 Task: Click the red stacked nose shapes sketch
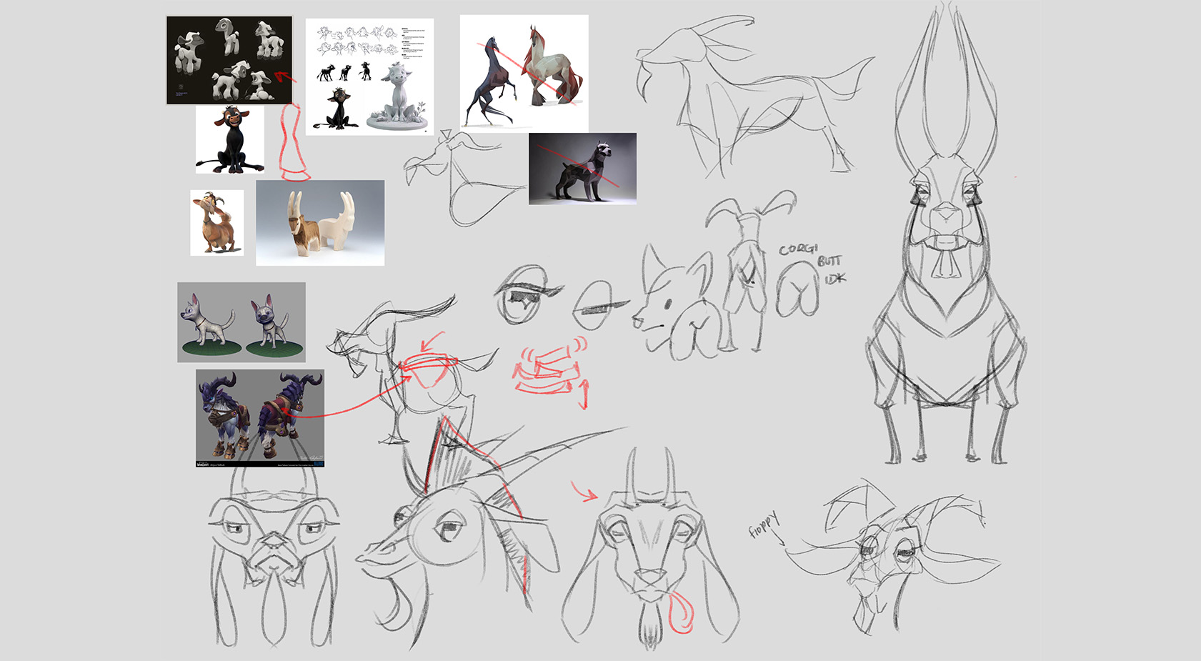(x=547, y=370)
